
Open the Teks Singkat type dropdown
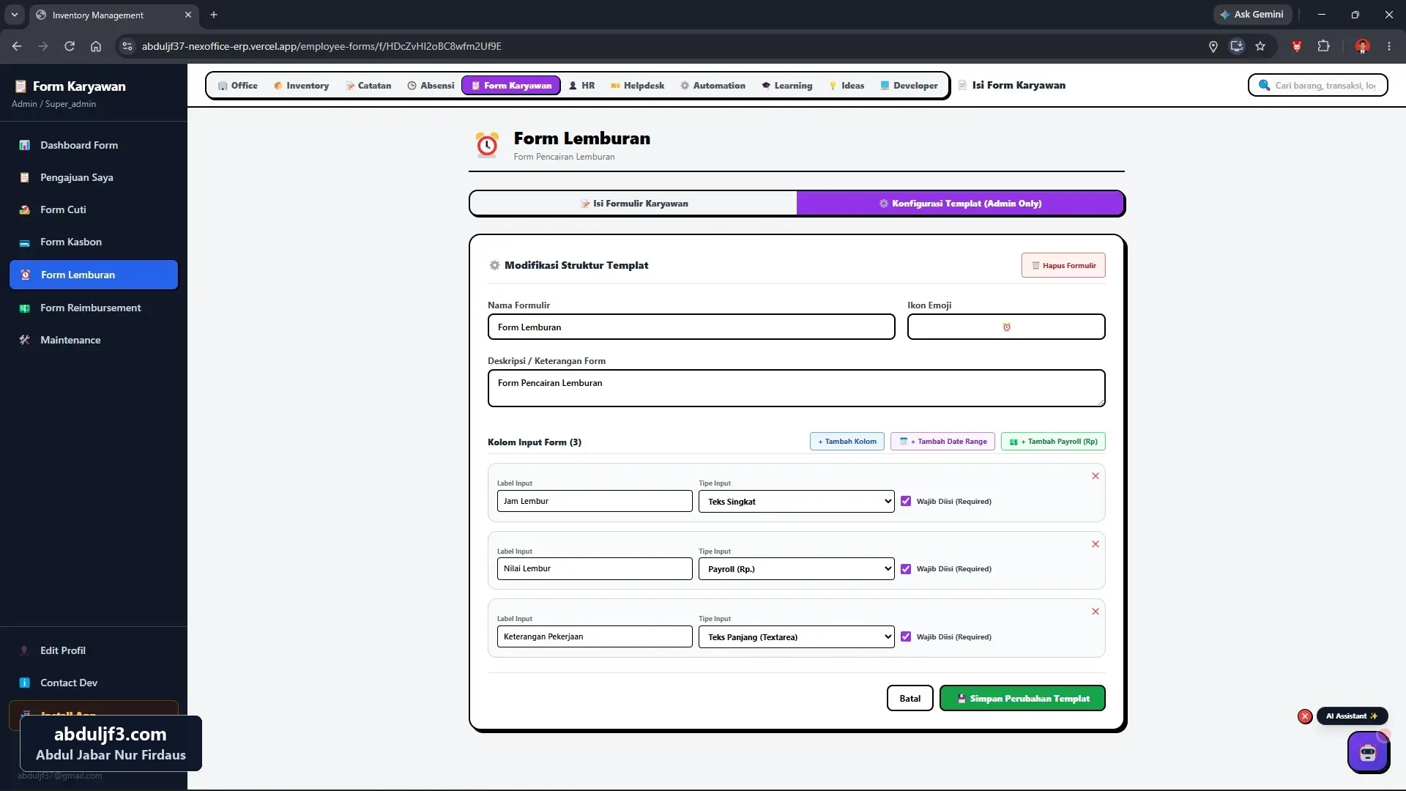coord(796,502)
